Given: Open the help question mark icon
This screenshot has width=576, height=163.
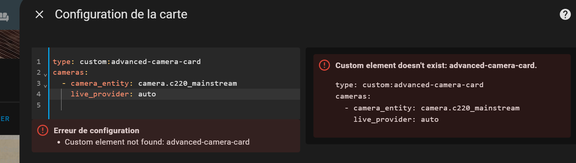Looking at the screenshot, I should 565,14.
